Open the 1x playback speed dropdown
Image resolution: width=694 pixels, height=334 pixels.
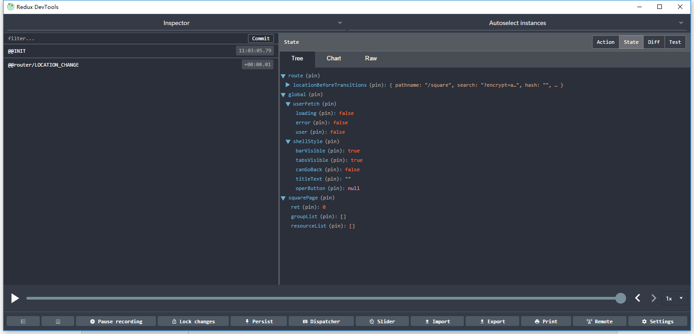coord(675,298)
